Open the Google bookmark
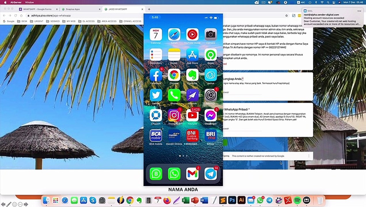366x207 pixels. [x=8, y=21]
